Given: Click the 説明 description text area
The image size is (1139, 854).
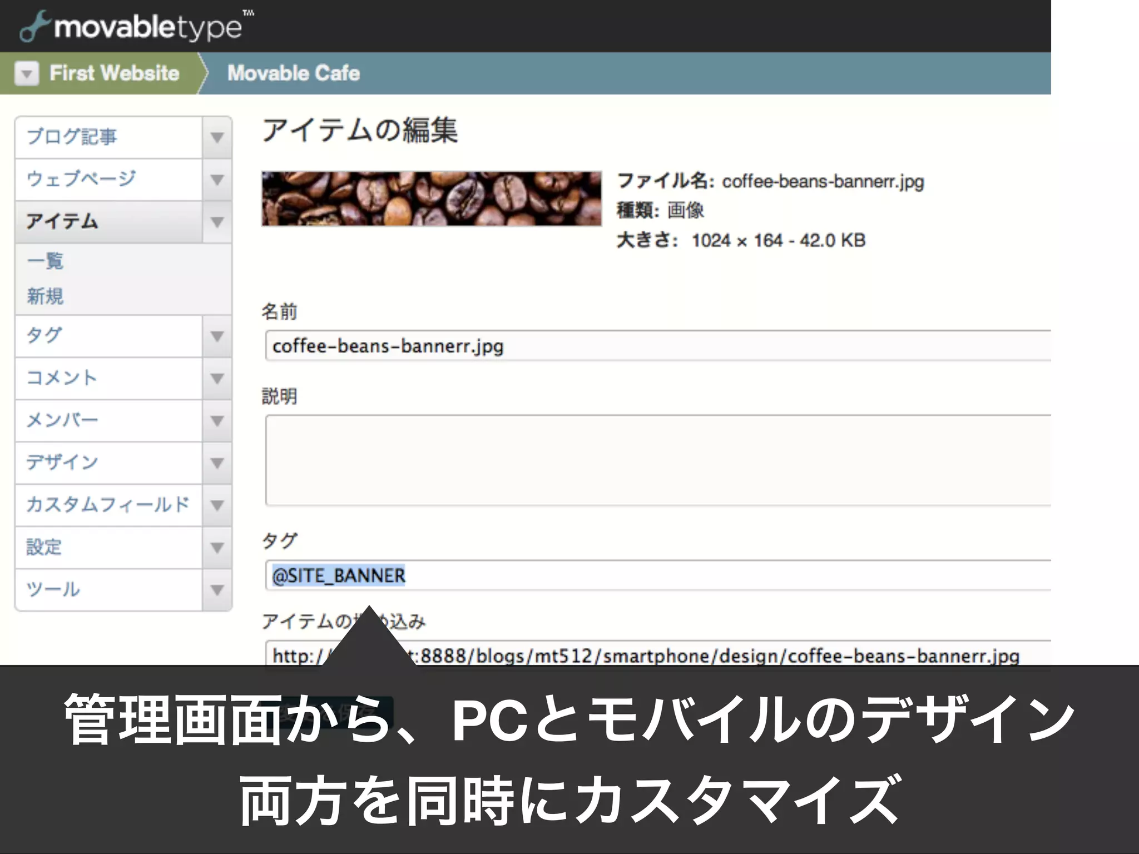Looking at the screenshot, I should click(658, 460).
